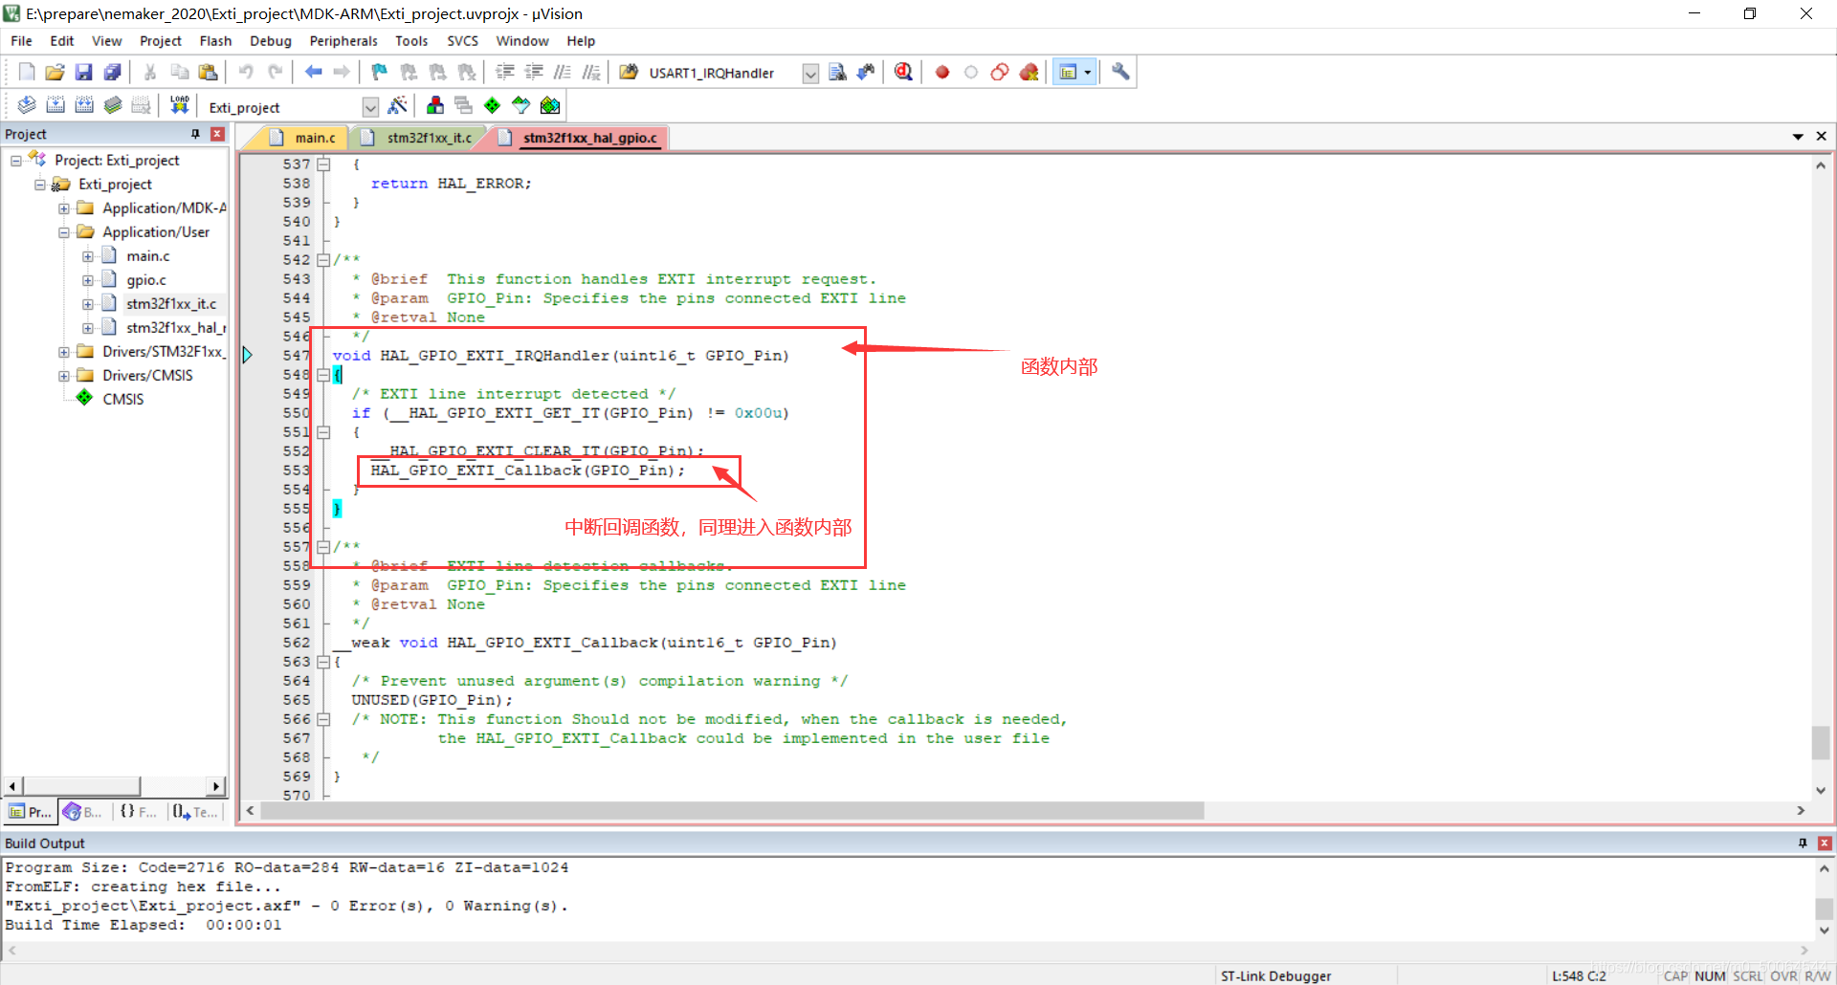Open Options for Target magic wand
The image size is (1837, 985).
click(398, 105)
